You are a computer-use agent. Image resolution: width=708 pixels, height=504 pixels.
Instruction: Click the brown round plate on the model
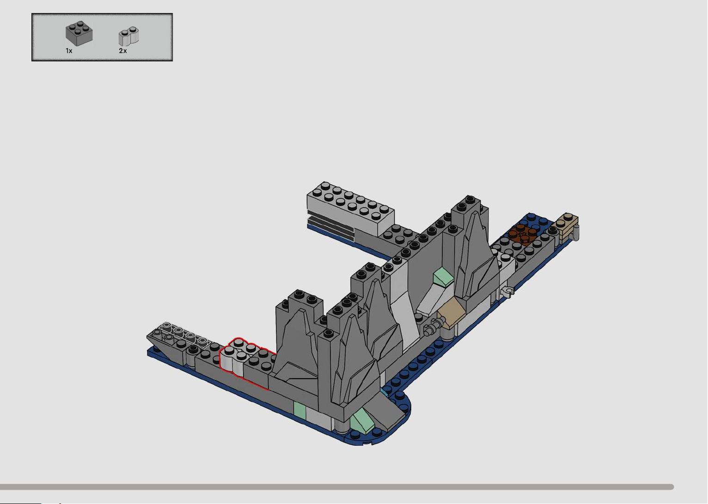523,234
